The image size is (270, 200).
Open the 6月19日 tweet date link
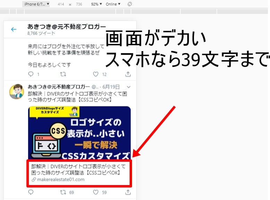(x=111, y=87)
